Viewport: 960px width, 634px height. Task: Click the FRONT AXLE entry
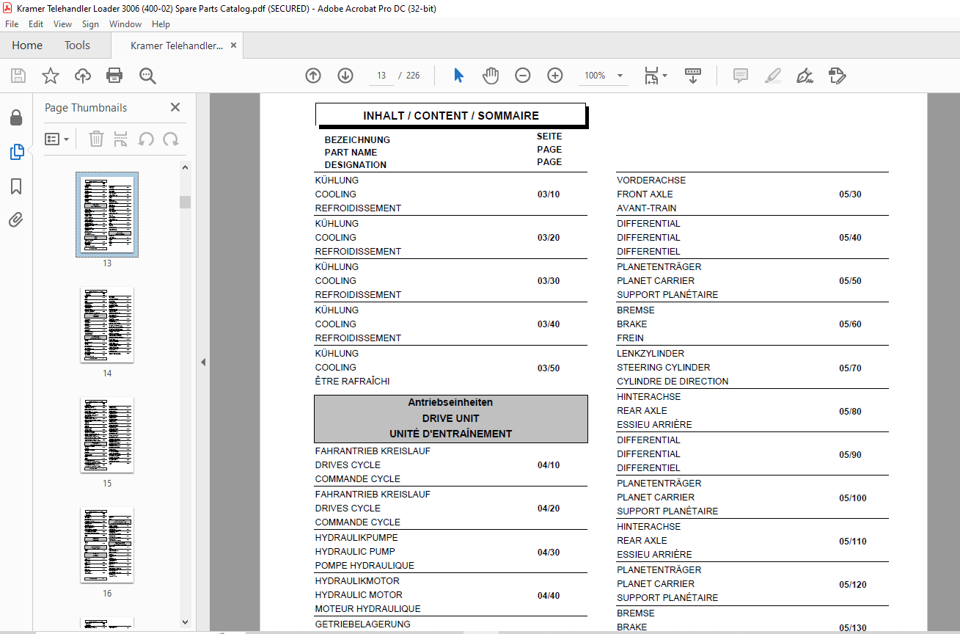pos(645,194)
